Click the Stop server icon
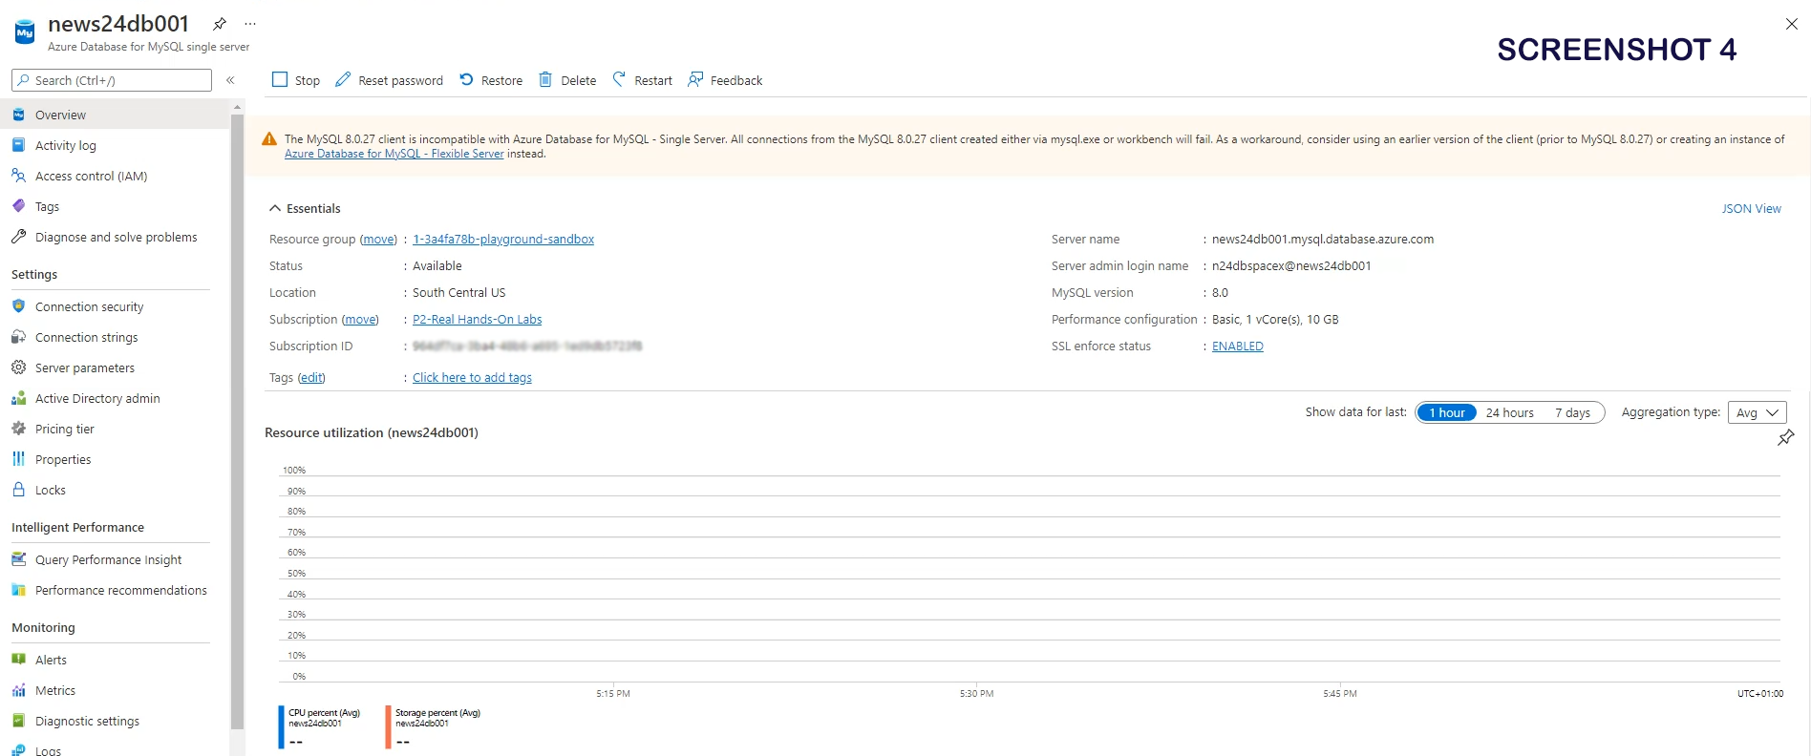 point(280,80)
